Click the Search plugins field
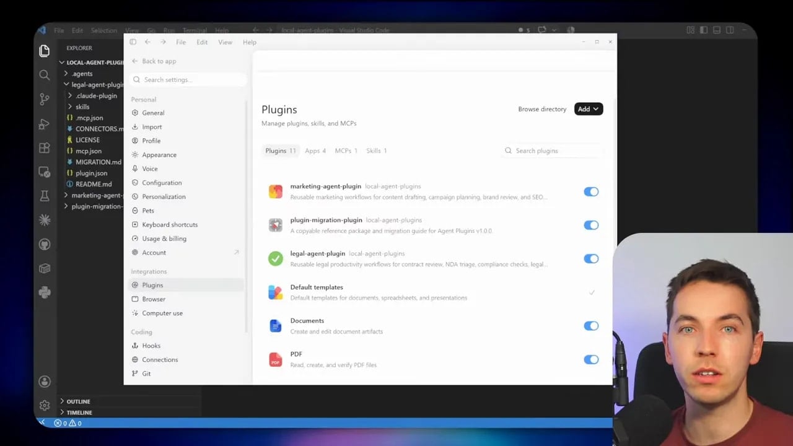This screenshot has width=793, height=446. click(551, 151)
